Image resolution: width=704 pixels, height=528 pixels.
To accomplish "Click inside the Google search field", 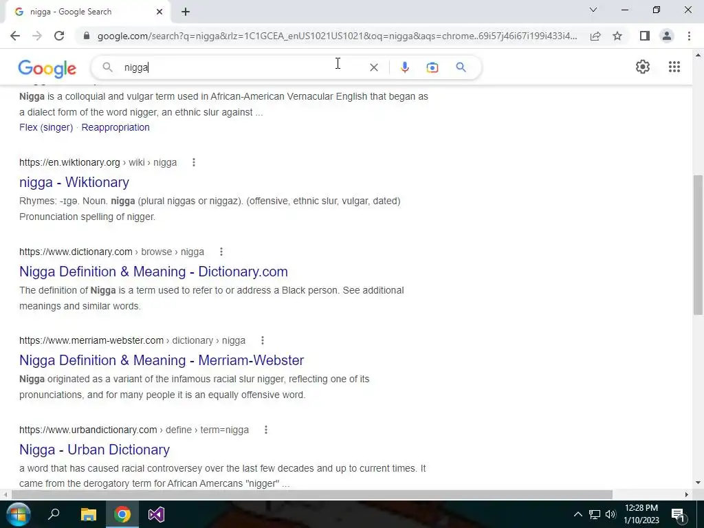I will (243, 67).
